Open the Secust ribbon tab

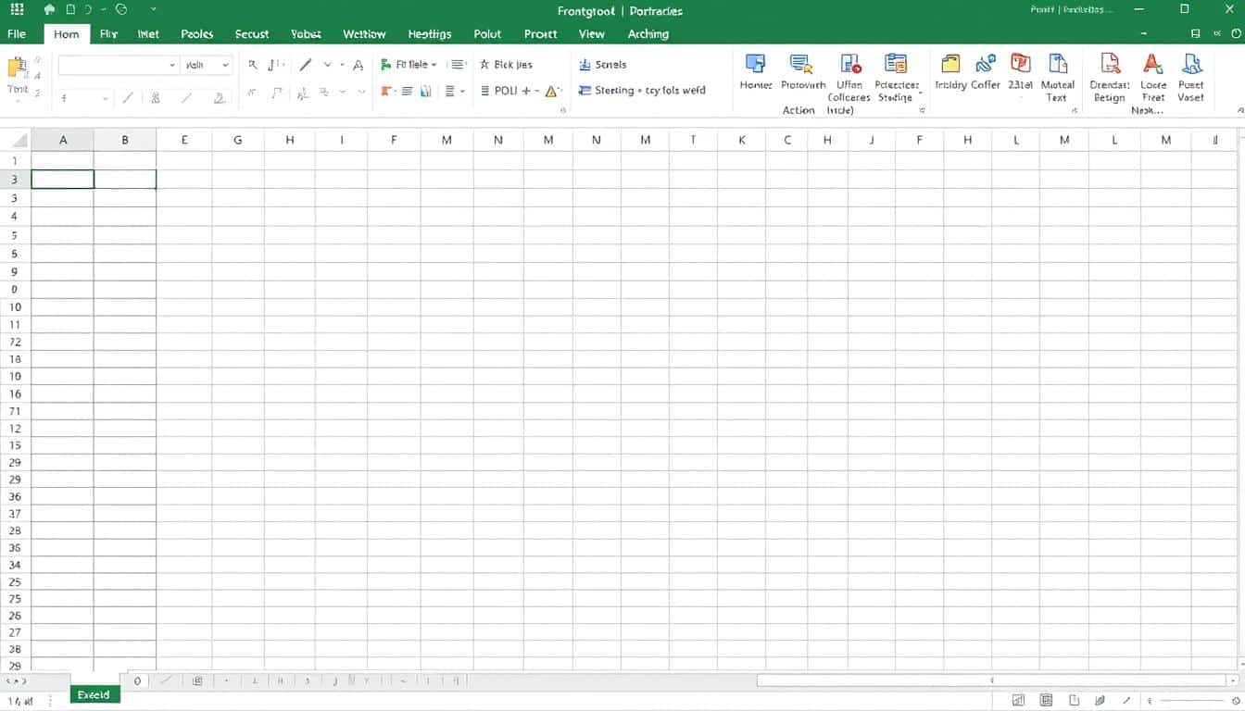(252, 33)
